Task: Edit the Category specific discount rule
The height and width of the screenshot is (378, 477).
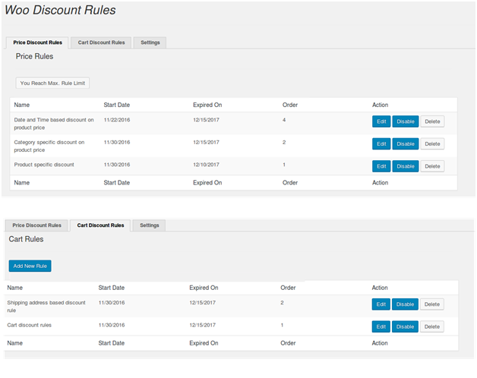Action: click(x=381, y=144)
